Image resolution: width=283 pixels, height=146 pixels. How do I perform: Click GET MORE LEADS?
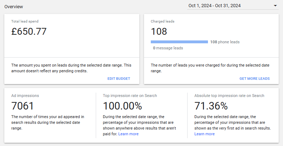(x=254, y=79)
